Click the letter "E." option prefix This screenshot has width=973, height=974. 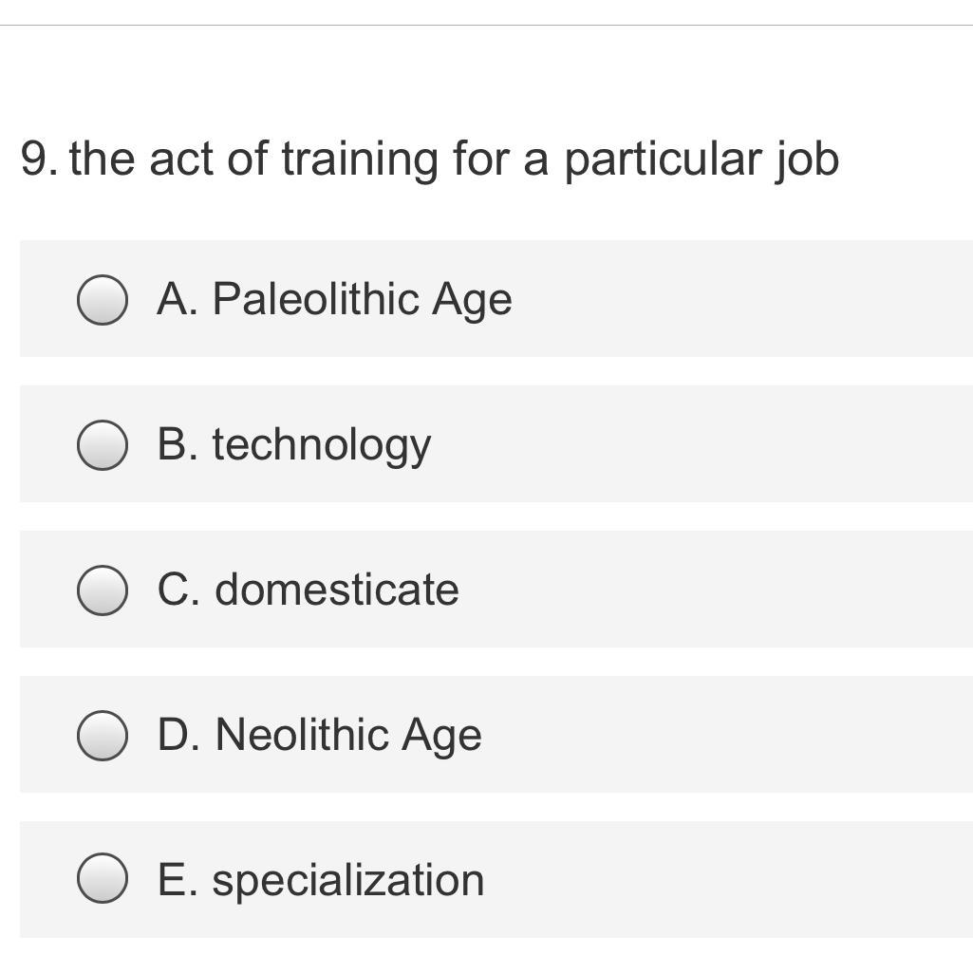pos(177,880)
